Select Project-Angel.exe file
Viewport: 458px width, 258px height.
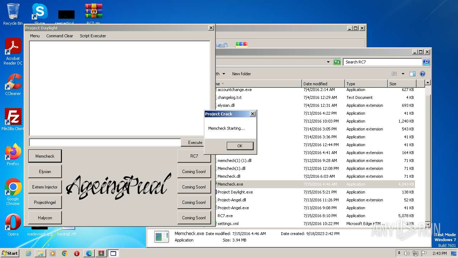(x=233, y=208)
